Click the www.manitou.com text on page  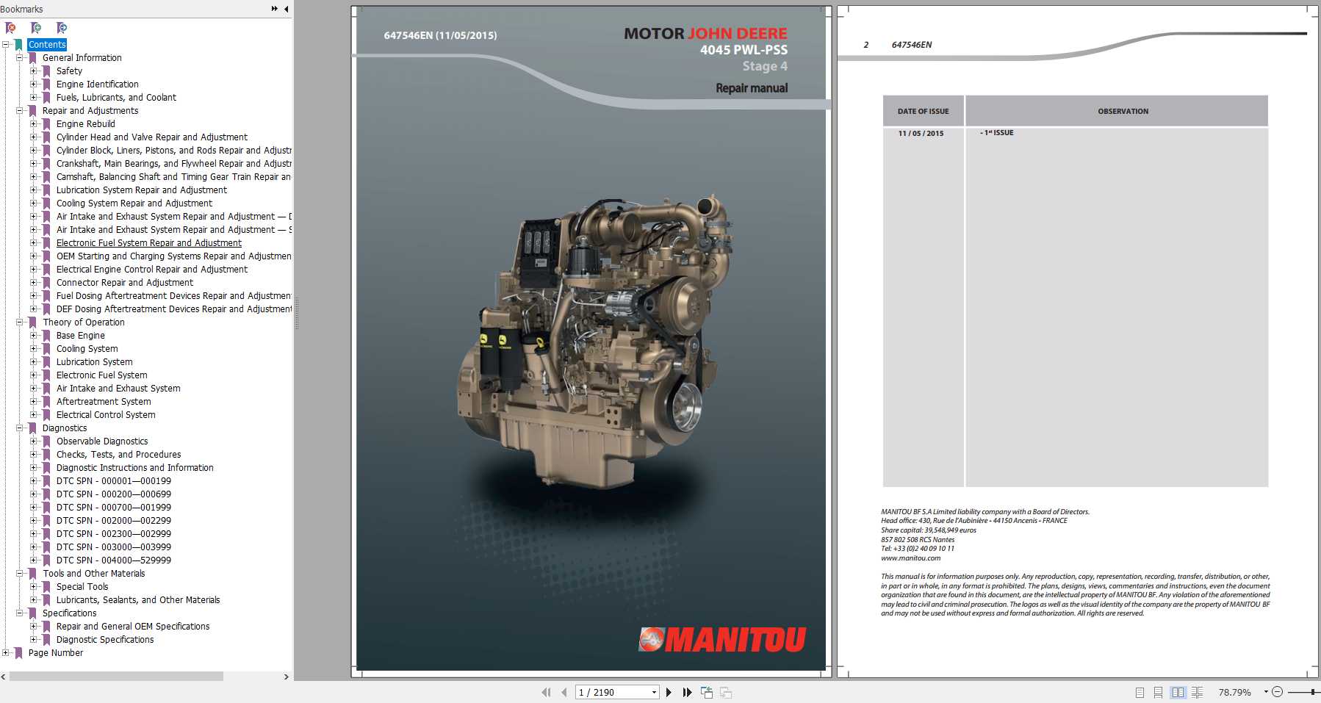910,558
